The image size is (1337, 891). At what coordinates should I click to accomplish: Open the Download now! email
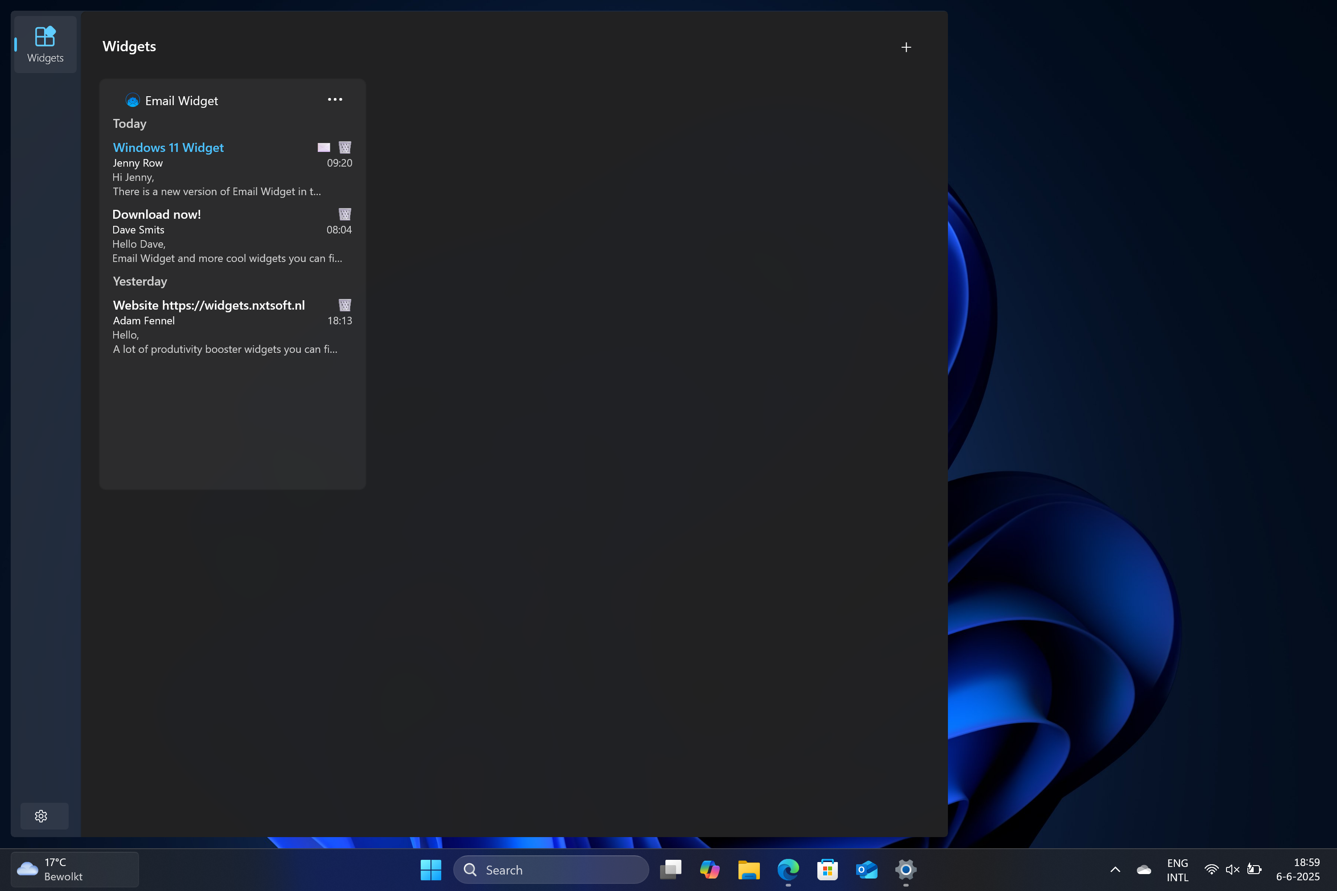pos(156,215)
